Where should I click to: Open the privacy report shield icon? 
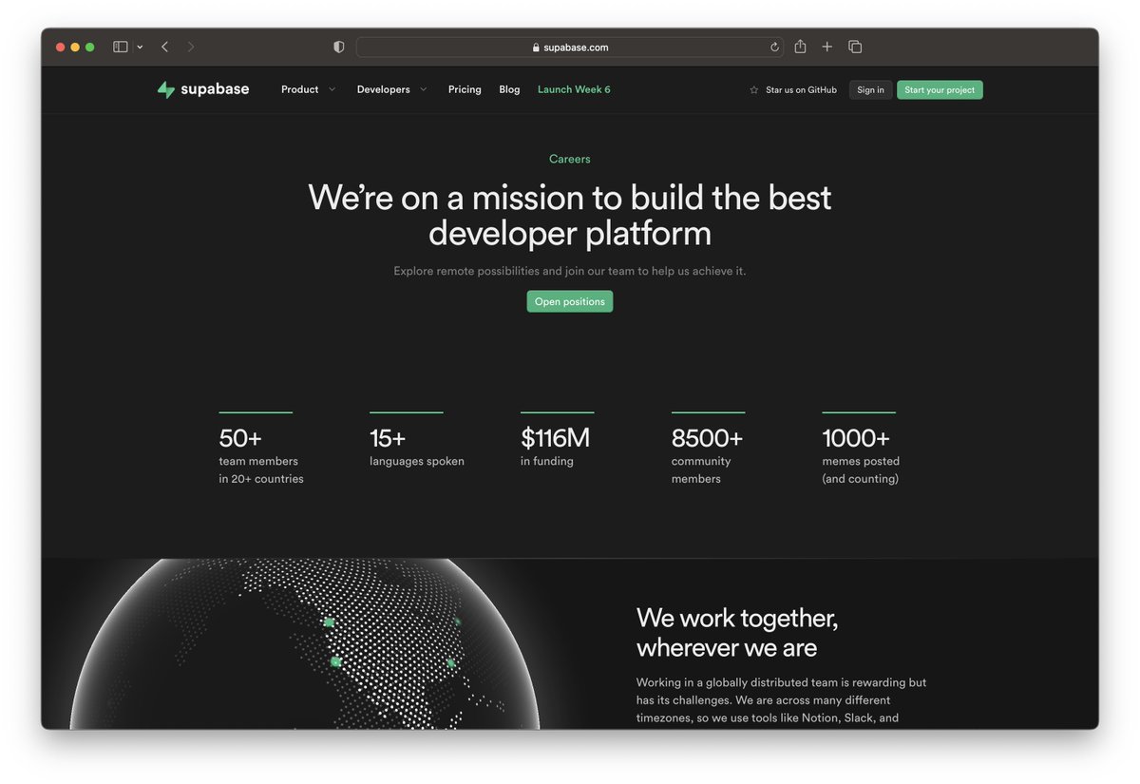tap(339, 47)
